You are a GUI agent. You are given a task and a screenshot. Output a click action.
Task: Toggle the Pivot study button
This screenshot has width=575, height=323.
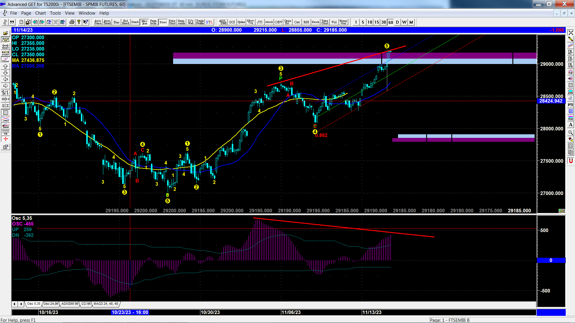click(163, 22)
